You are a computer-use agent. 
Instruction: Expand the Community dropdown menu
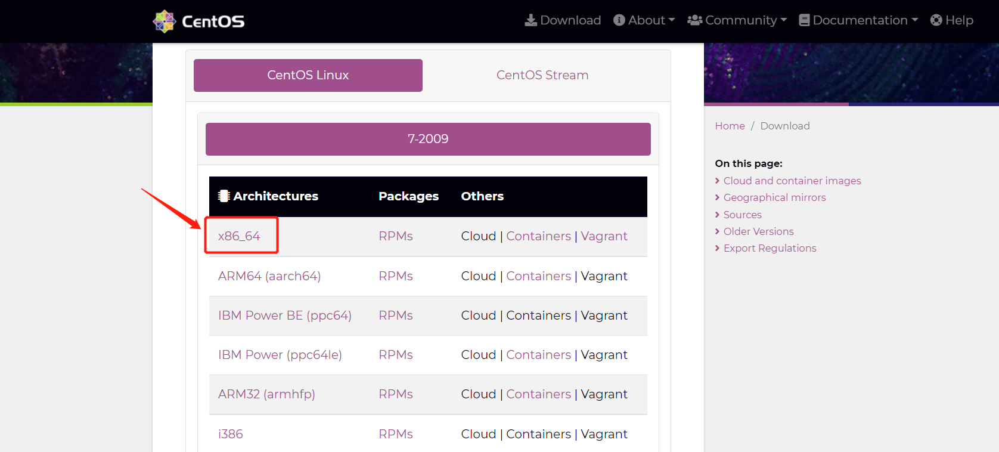pyautogui.click(x=737, y=20)
